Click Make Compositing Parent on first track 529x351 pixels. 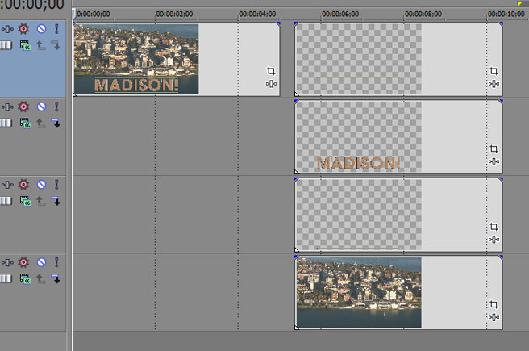coord(41,45)
